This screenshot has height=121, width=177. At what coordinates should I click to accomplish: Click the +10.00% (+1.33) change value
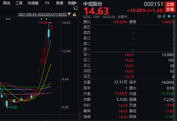click(145, 11)
